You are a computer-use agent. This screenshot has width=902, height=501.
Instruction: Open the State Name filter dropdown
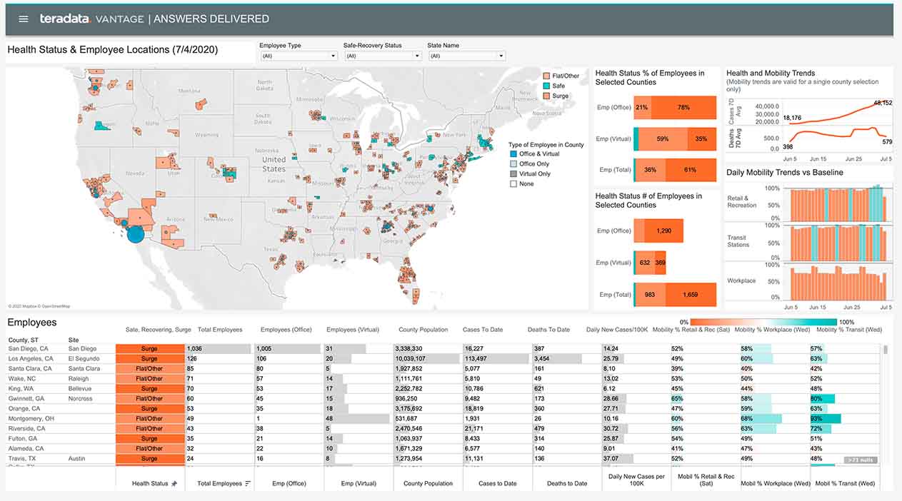tap(466, 56)
